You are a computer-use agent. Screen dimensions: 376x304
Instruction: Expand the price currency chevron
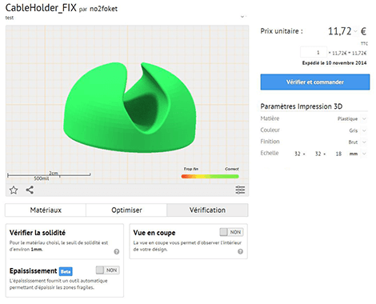click(x=355, y=31)
